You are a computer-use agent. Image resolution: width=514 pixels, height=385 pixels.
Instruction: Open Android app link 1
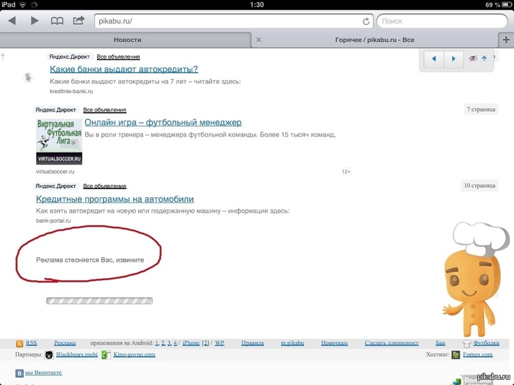[x=157, y=343]
